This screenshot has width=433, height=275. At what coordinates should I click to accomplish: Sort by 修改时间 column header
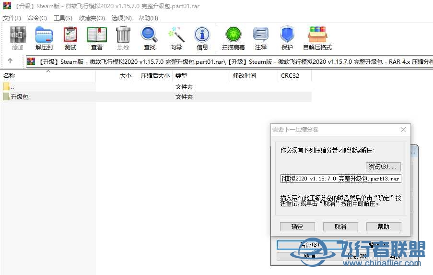coord(254,75)
